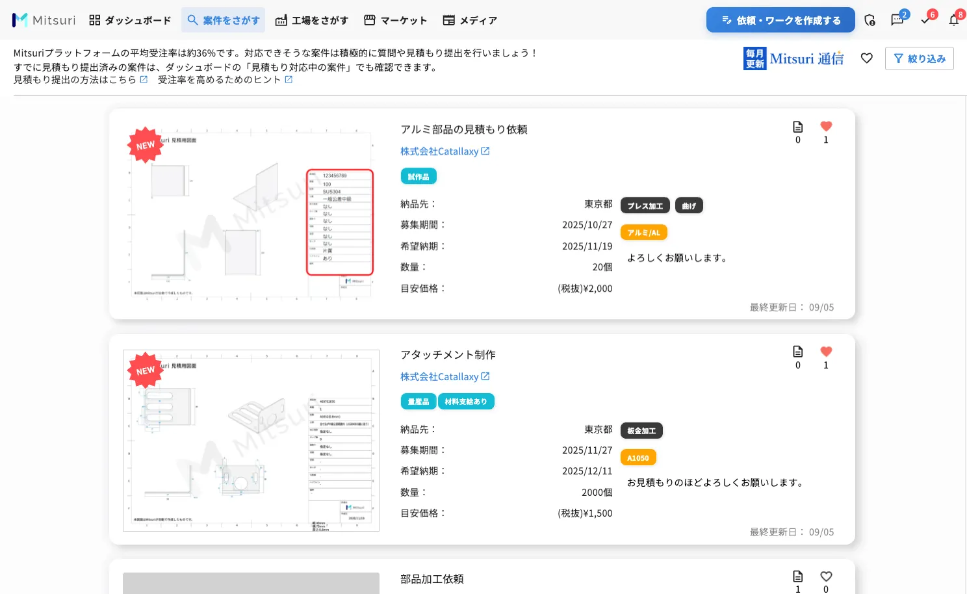
Task: Open chat messages icon with badge 2
Action: [x=897, y=20]
